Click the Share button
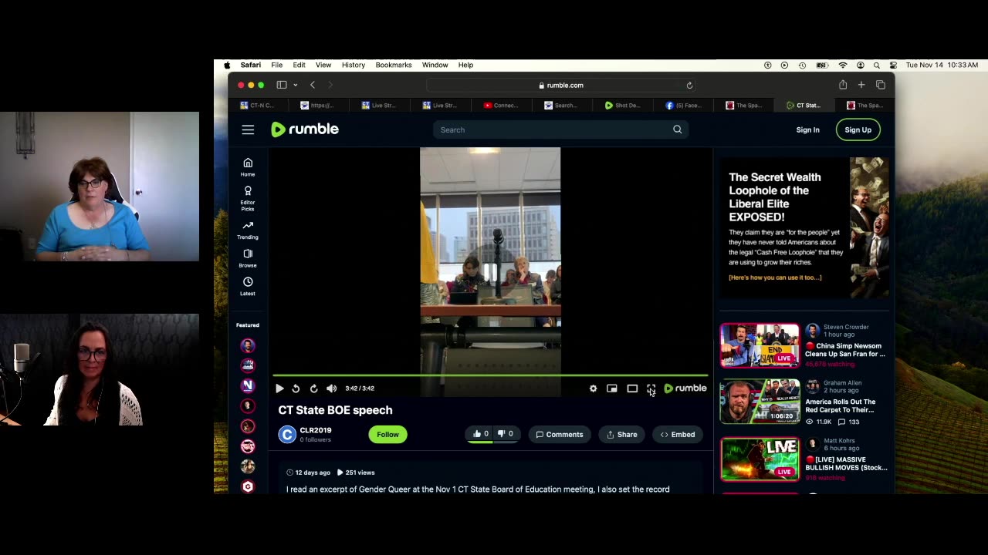The image size is (988, 555). (622, 434)
